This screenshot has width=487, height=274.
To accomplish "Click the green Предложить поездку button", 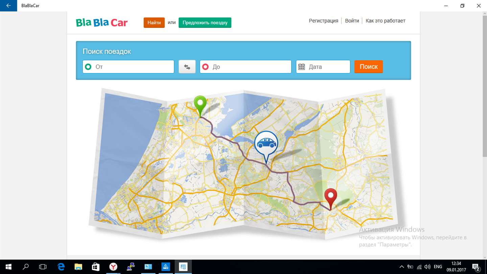I will coord(205,23).
